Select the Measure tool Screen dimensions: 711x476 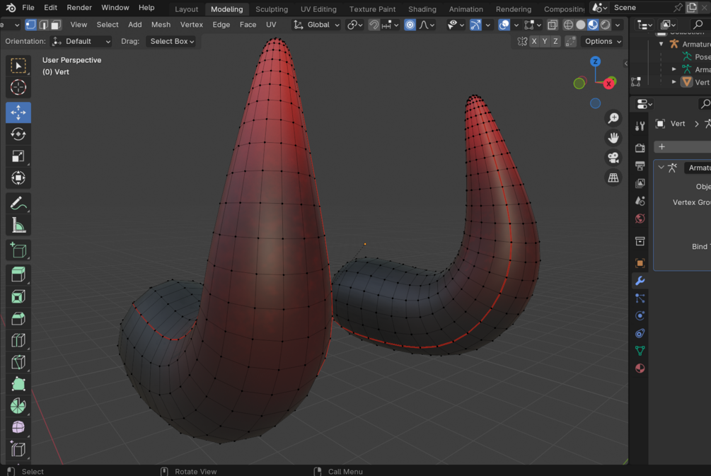pyautogui.click(x=18, y=226)
